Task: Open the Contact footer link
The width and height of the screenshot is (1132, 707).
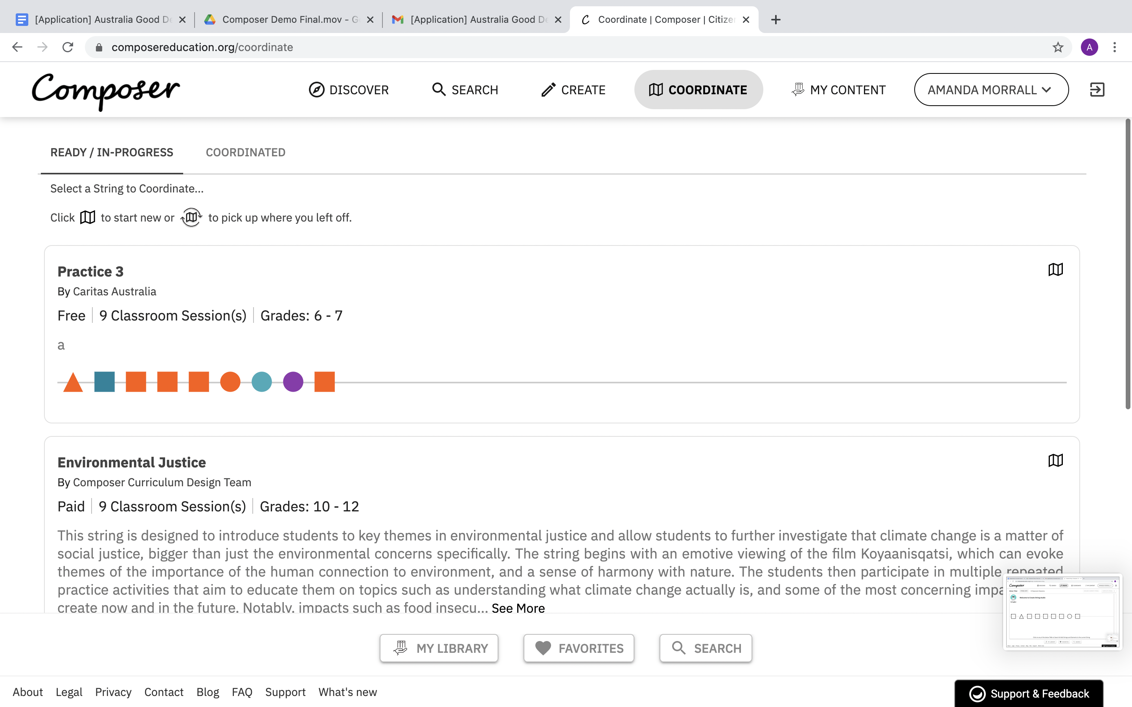Action: 164,692
